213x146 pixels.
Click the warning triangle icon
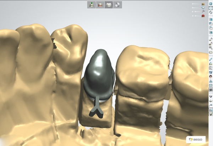click(x=211, y=81)
